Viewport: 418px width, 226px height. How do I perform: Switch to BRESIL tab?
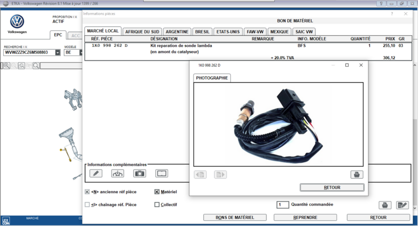202,32
